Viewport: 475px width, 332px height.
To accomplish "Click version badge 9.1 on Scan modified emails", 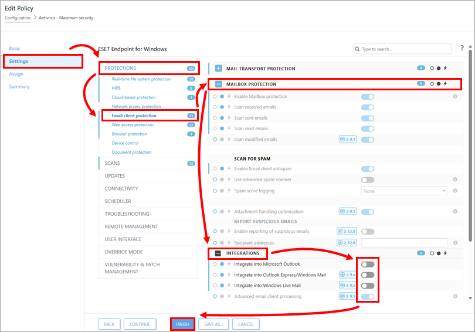I will [348, 140].
